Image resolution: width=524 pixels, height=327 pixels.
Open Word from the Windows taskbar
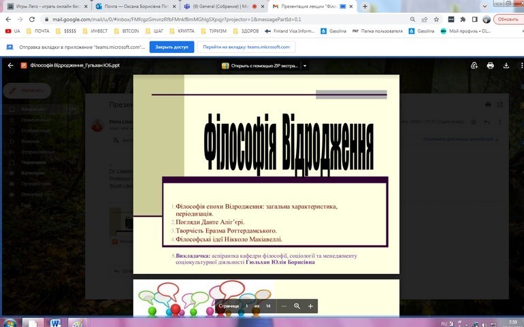(54, 322)
